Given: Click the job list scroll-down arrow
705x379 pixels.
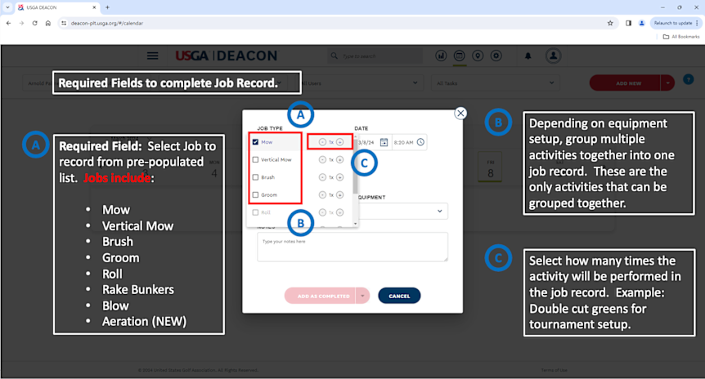Looking at the screenshot, I should 355,223.
